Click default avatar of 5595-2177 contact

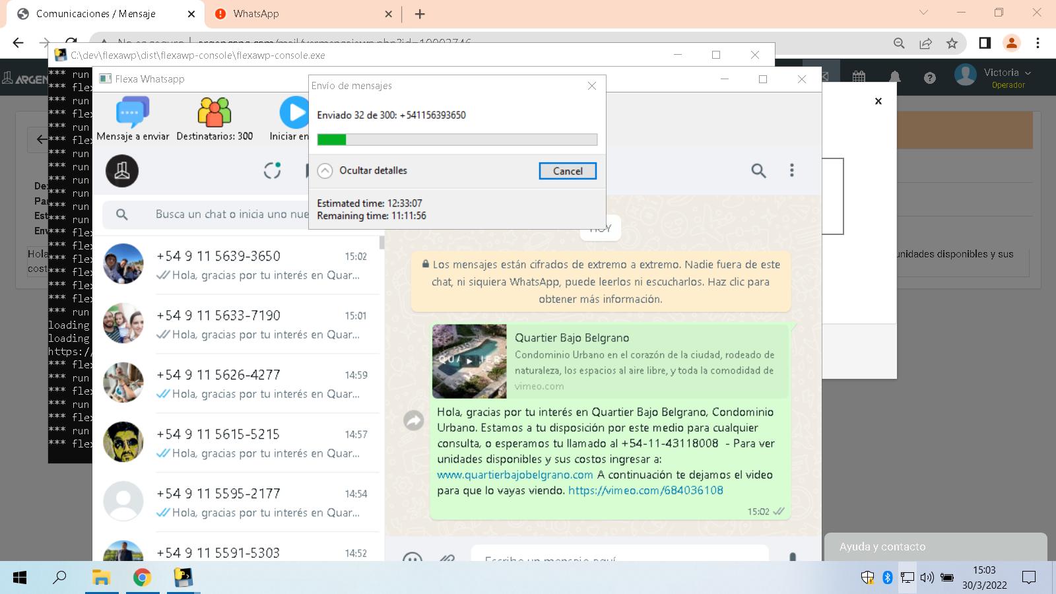[123, 502]
